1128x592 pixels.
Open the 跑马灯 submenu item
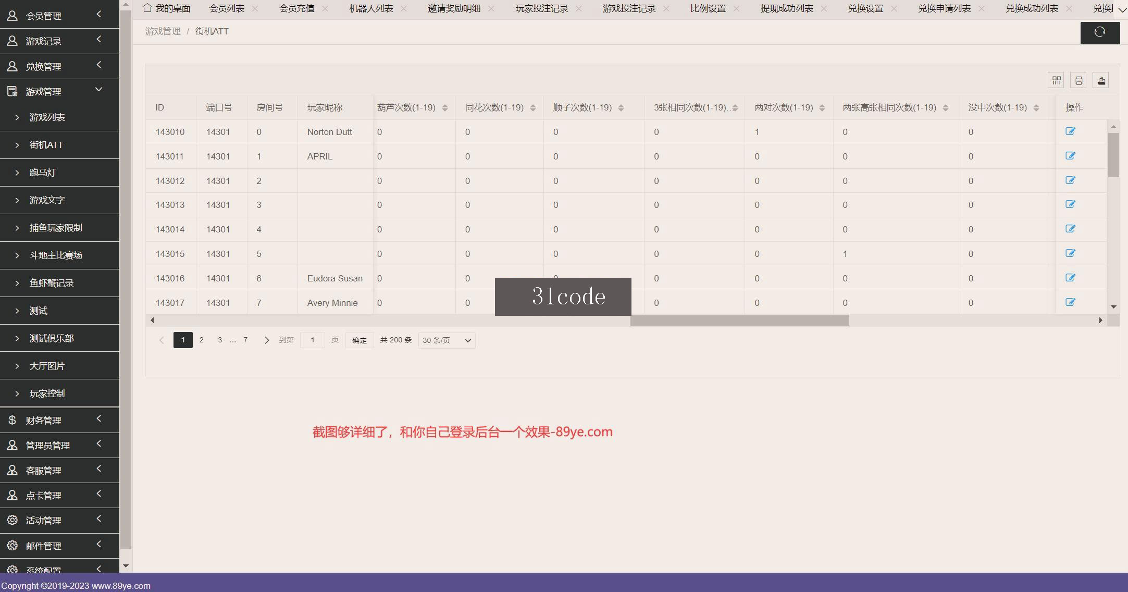tap(59, 172)
